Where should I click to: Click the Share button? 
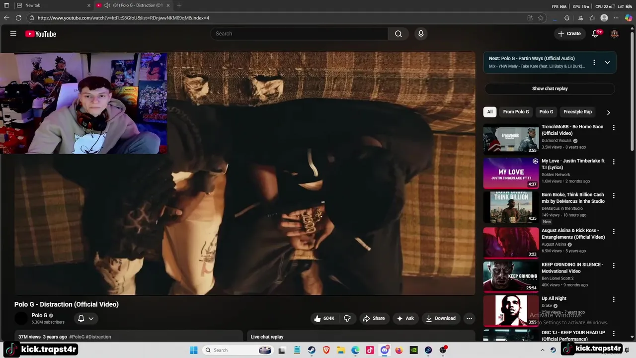coord(374,318)
